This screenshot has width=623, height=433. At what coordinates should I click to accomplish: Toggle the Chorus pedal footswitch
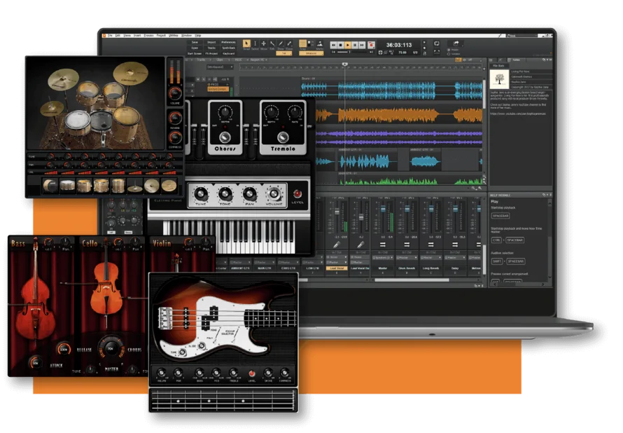(225, 138)
